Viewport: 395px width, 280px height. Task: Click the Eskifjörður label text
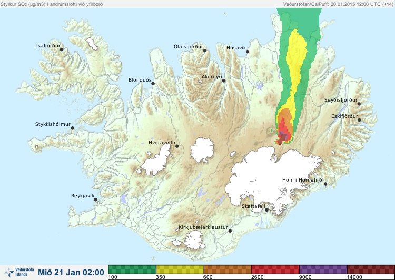point(344,116)
